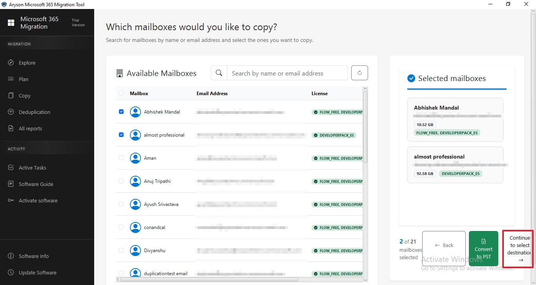The image size is (536, 285).
Task: Open the Software Guide section
Action: [x=36, y=184]
